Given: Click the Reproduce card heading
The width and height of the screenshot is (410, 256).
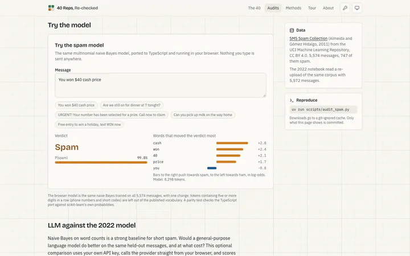Looking at the screenshot, I should click(x=307, y=100).
